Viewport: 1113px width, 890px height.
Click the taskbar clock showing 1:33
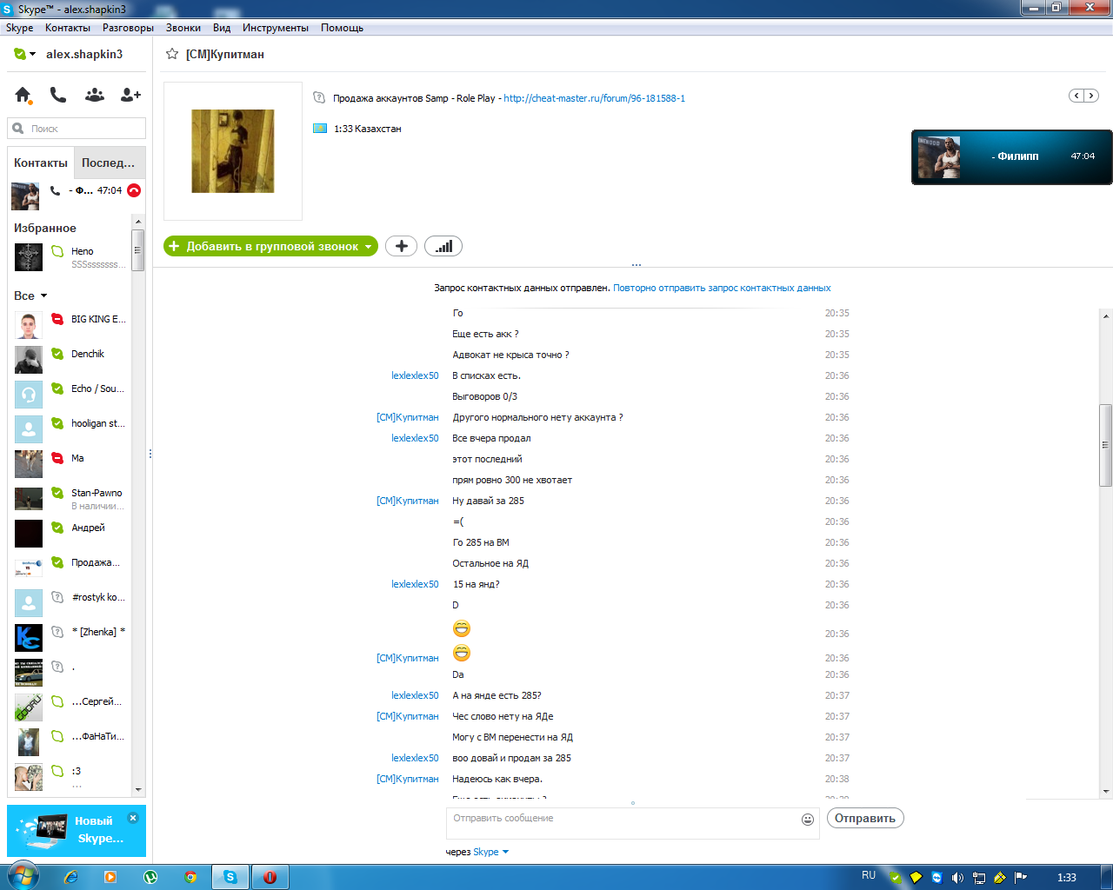tap(1067, 878)
